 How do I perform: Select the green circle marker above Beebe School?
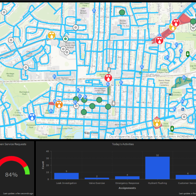(122, 12)
